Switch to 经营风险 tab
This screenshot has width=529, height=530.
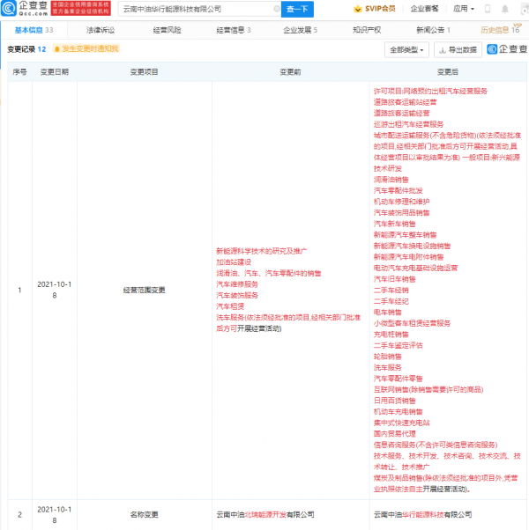(x=167, y=30)
